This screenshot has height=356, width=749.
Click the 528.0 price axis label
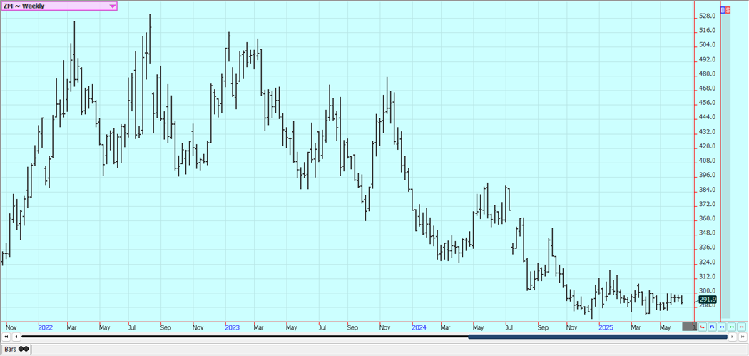coord(708,16)
